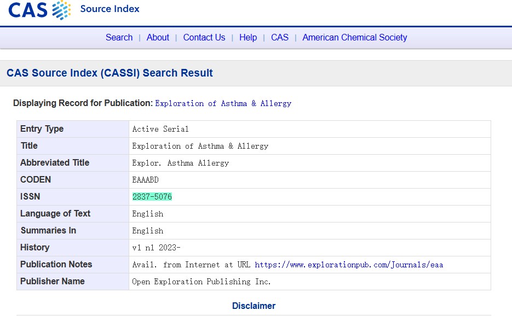This screenshot has height=316, width=512.
Task: Open the Search menu item
Action: 119,38
